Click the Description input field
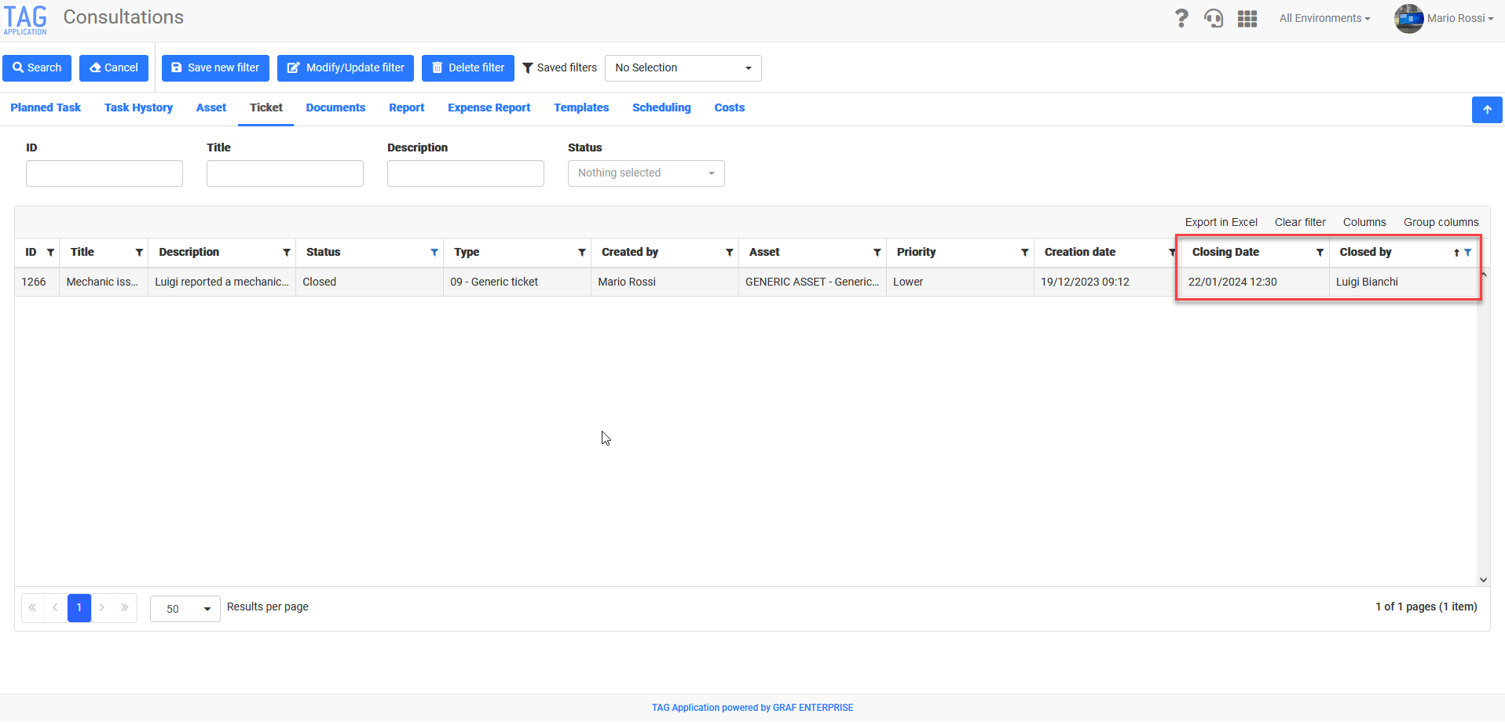The width and height of the screenshot is (1505, 725). (x=465, y=173)
